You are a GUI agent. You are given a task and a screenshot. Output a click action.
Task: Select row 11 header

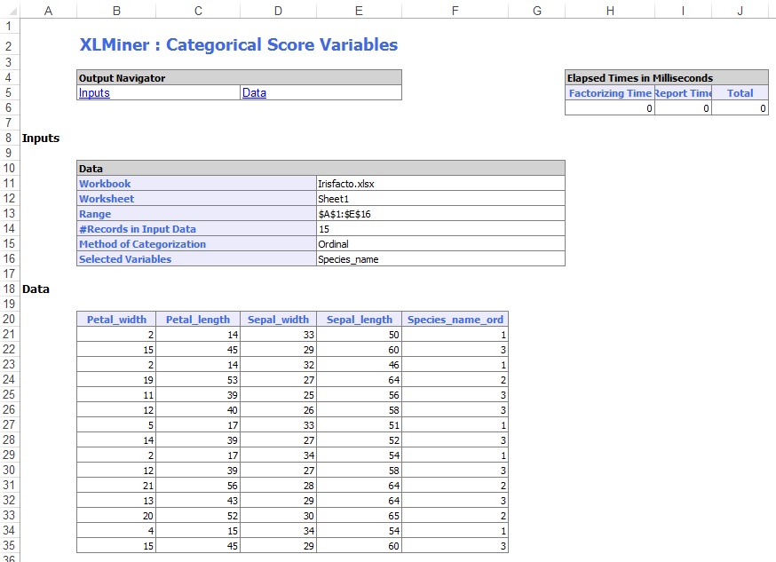[x=9, y=184]
